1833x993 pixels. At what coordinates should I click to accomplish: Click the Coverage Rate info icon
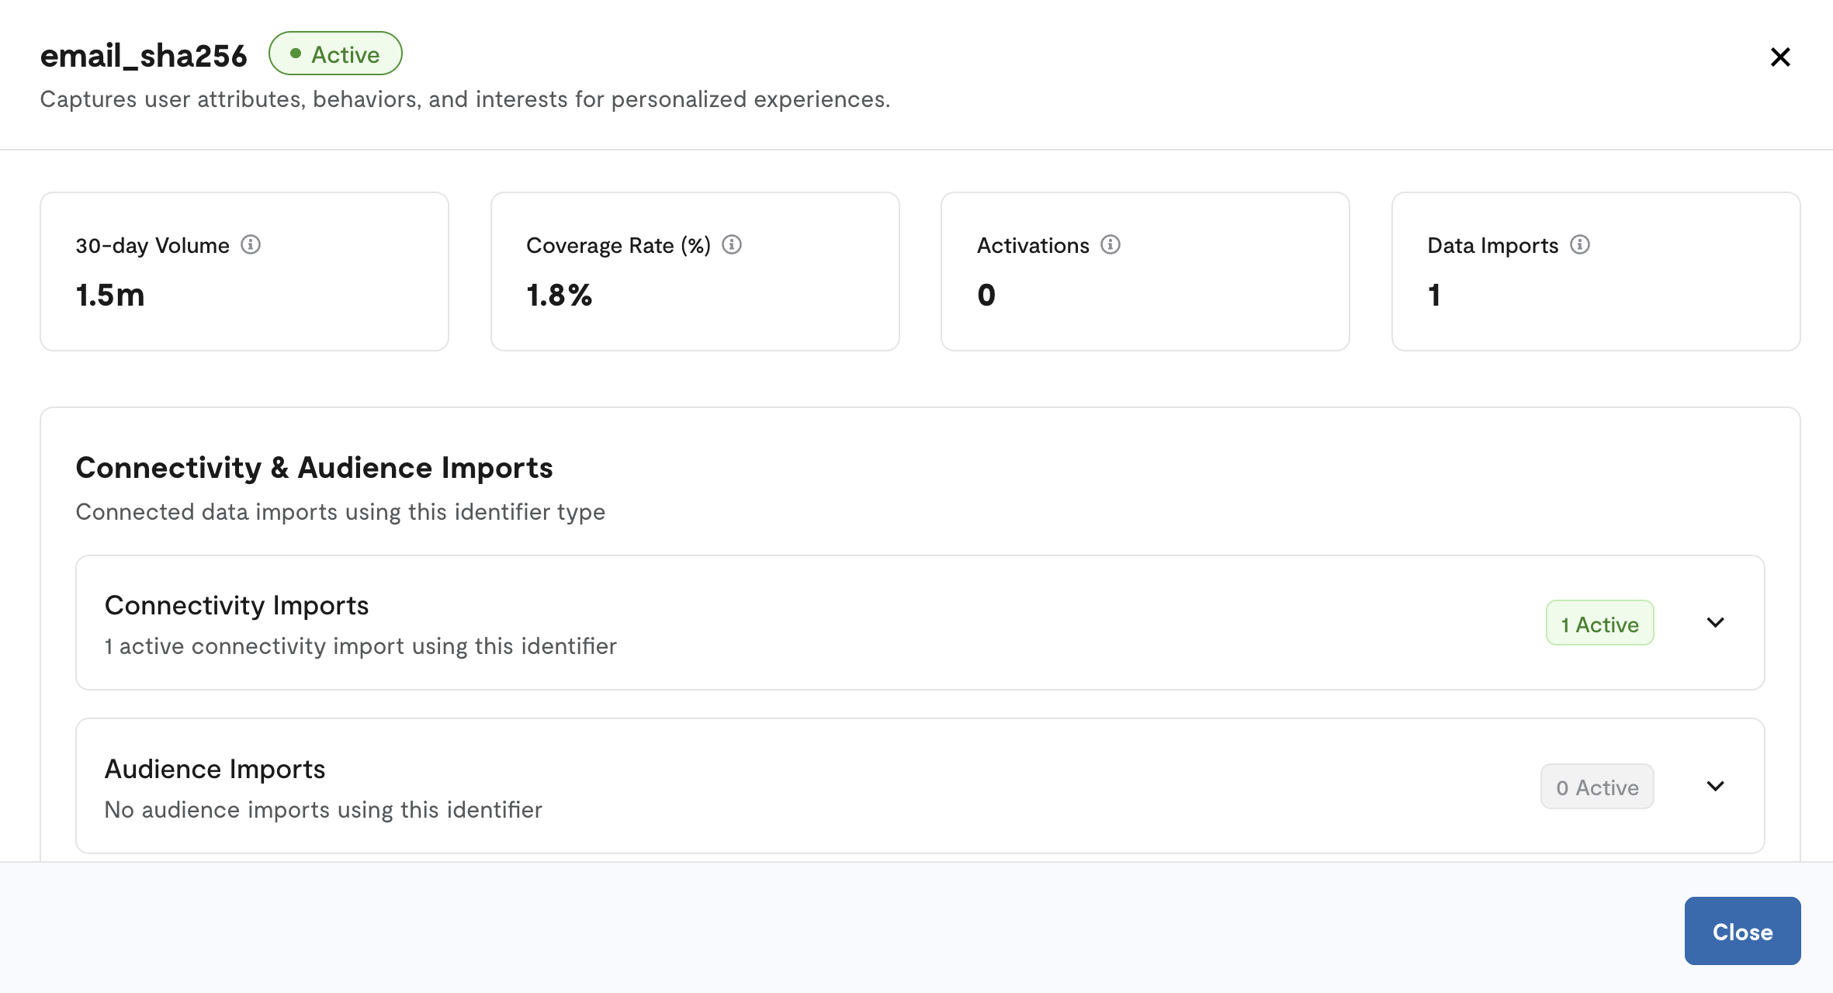click(x=732, y=245)
